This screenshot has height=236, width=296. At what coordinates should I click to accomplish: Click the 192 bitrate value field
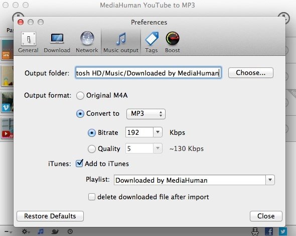point(139,132)
